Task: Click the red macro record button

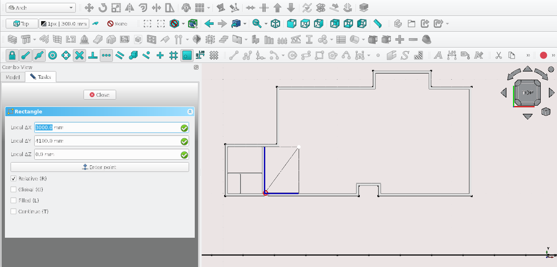Action: (543, 55)
